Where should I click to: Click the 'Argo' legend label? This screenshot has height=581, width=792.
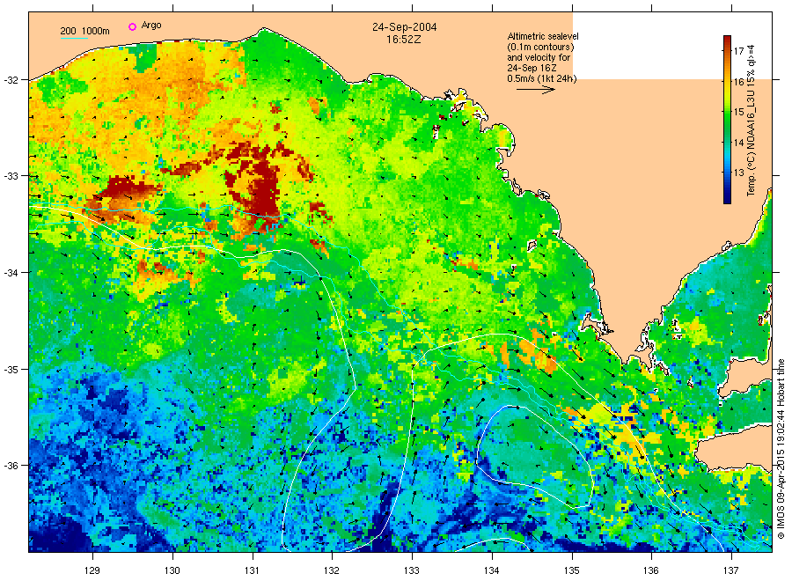tap(151, 26)
